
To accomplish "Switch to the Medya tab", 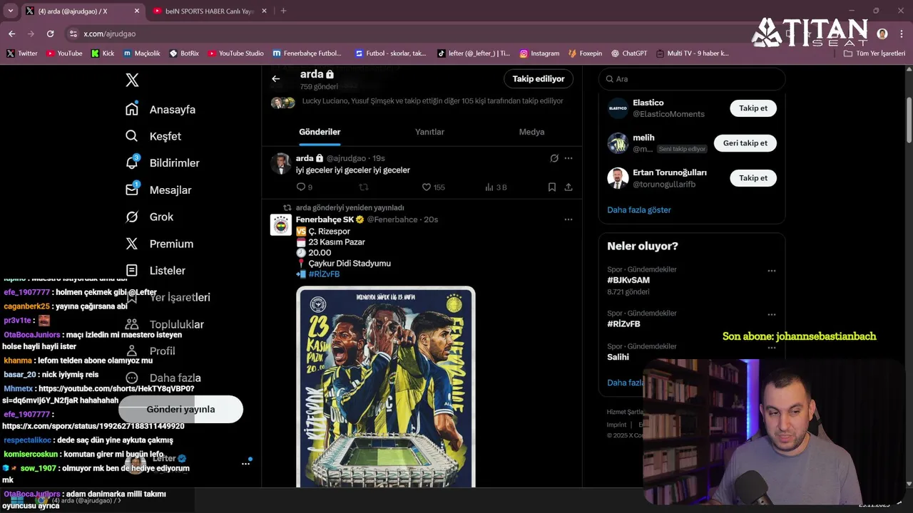I will coord(531,132).
